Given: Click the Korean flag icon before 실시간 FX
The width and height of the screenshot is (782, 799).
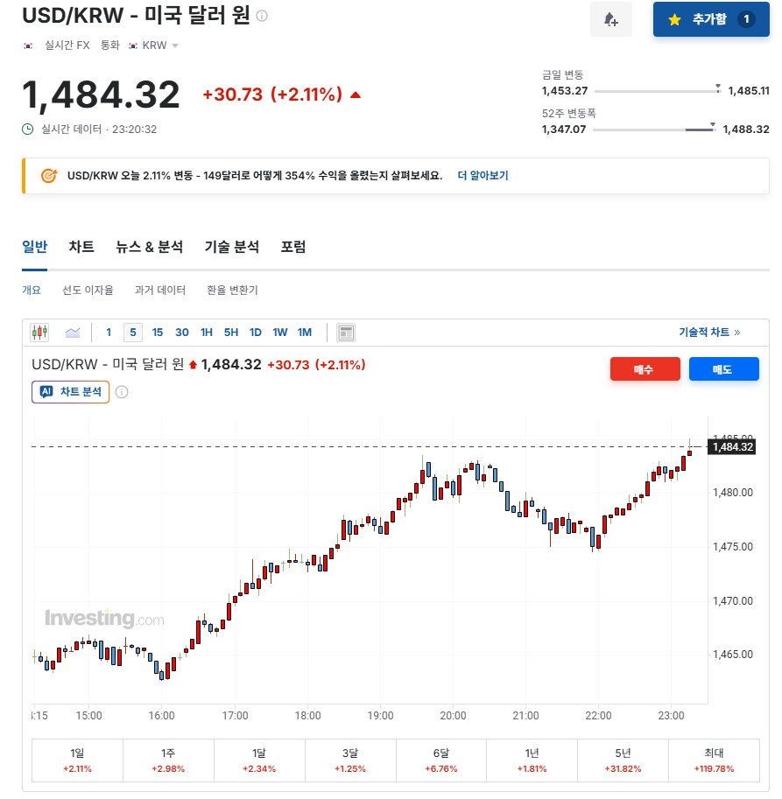Looking at the screenshot, I should [x=28, y=46].
